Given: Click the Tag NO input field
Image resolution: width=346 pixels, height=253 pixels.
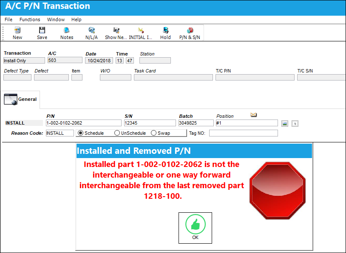Looking at the screenshot, I should tap(244, 133).
